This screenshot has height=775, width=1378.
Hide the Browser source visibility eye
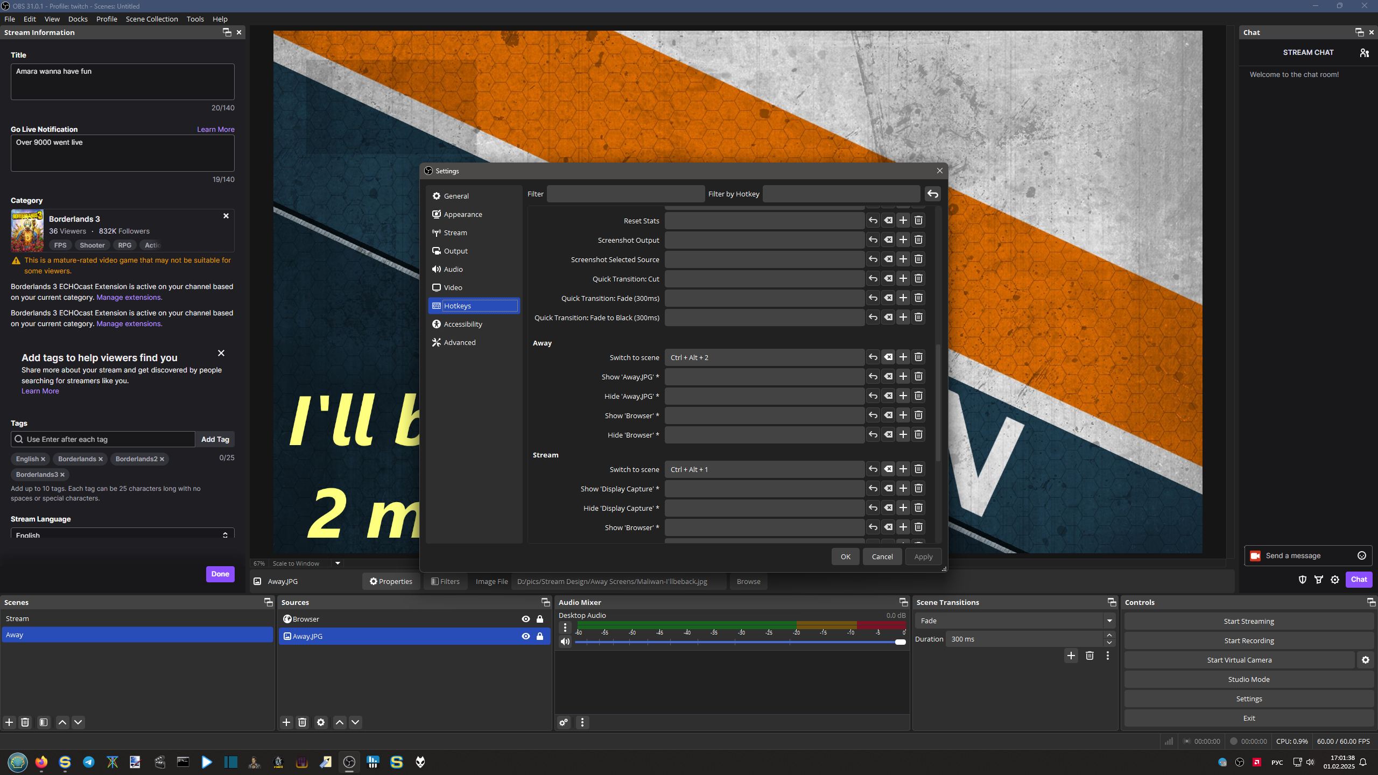coord(525,619)
